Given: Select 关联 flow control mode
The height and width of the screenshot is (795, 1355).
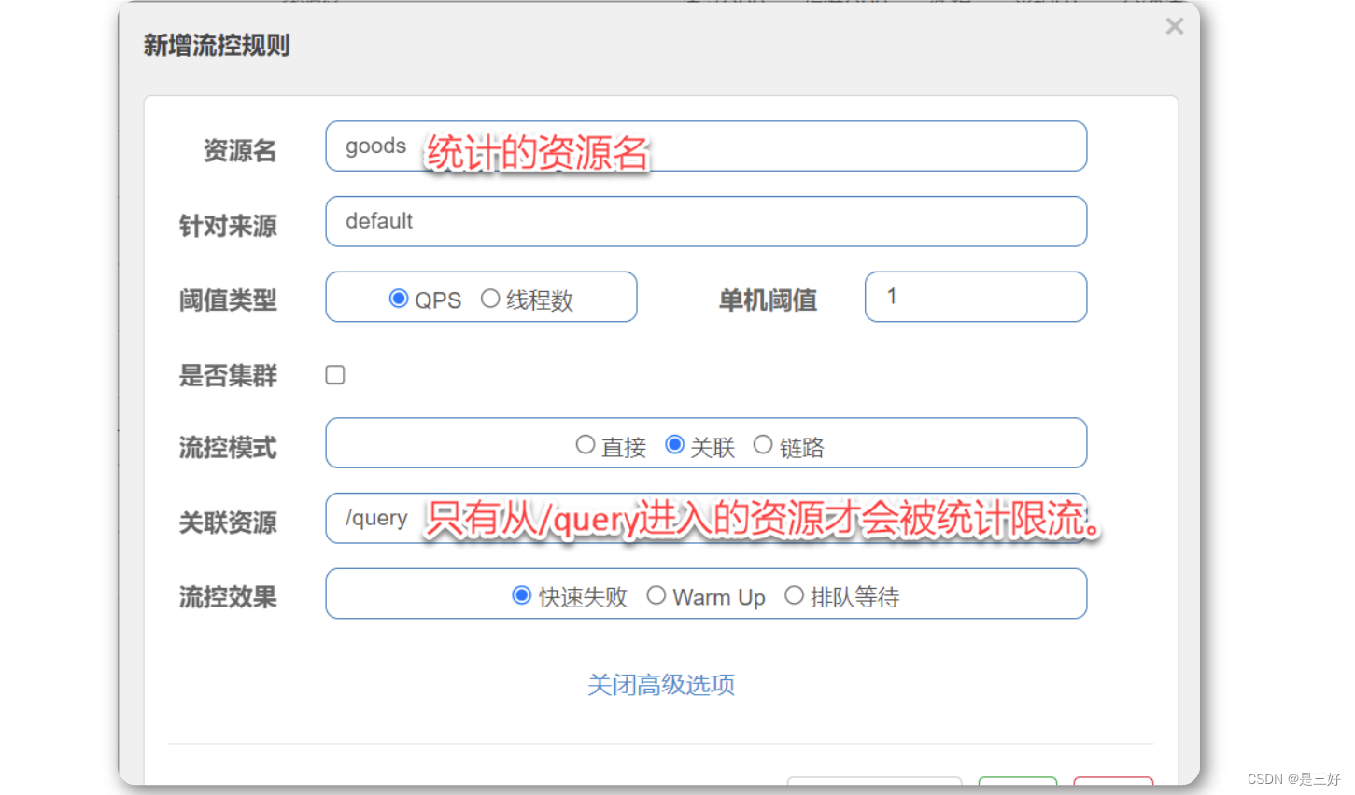Looking at the screenshot, I should click(x=675, y=445).
